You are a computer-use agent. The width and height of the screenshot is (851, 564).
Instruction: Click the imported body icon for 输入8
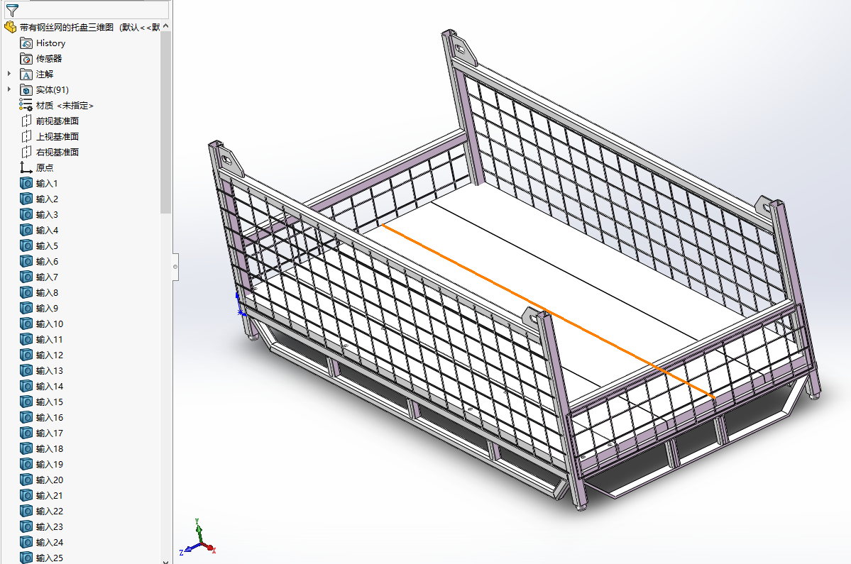pyautogui.click(x=26, y=293)
